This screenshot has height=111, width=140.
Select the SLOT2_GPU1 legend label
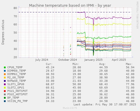pos(16,88)
